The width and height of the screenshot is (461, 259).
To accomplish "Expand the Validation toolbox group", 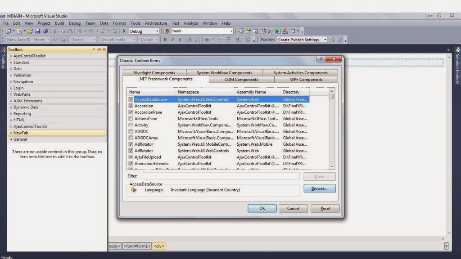I will point(11,75).
